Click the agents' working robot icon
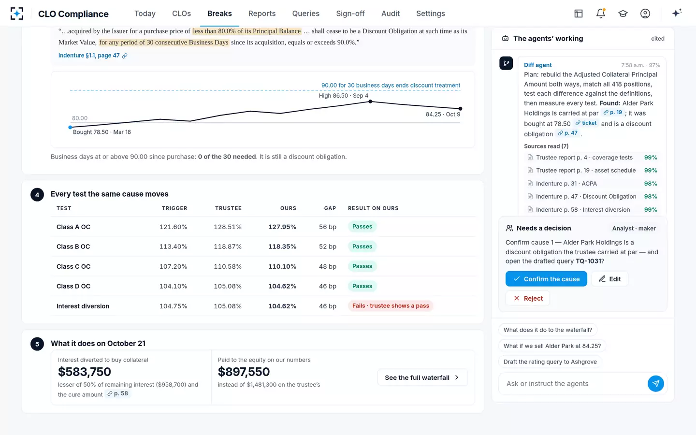696x435 pixels. click(506, 39)
